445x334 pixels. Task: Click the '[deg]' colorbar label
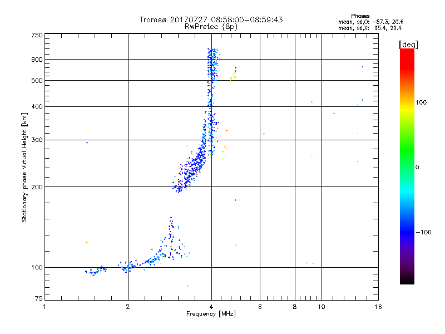(x=408, y=45)
